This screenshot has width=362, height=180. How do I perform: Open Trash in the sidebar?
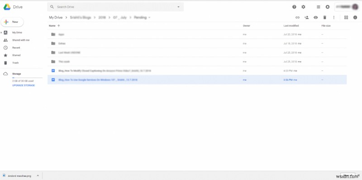(x=15, y=63)
